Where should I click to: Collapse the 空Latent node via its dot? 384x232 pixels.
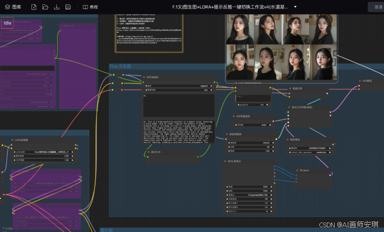297,170
